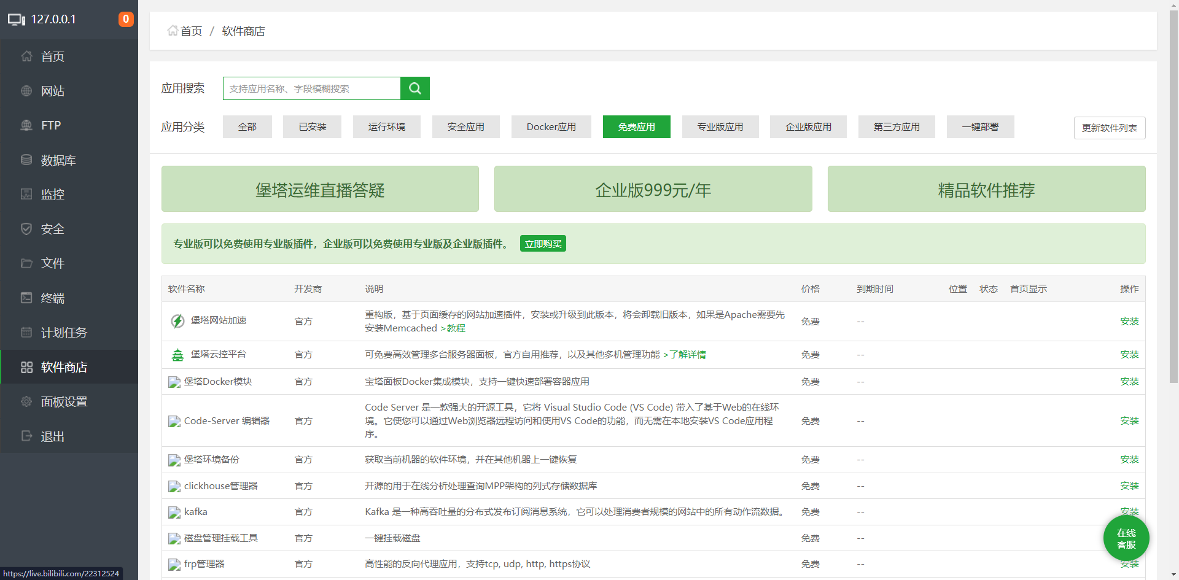Click the FTP icon in sidebar

pos(26,125)
